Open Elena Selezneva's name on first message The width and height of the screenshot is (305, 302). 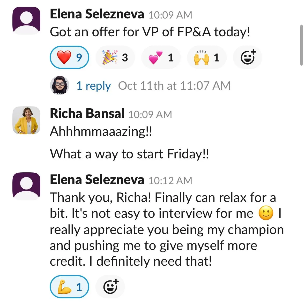point(97,14)
